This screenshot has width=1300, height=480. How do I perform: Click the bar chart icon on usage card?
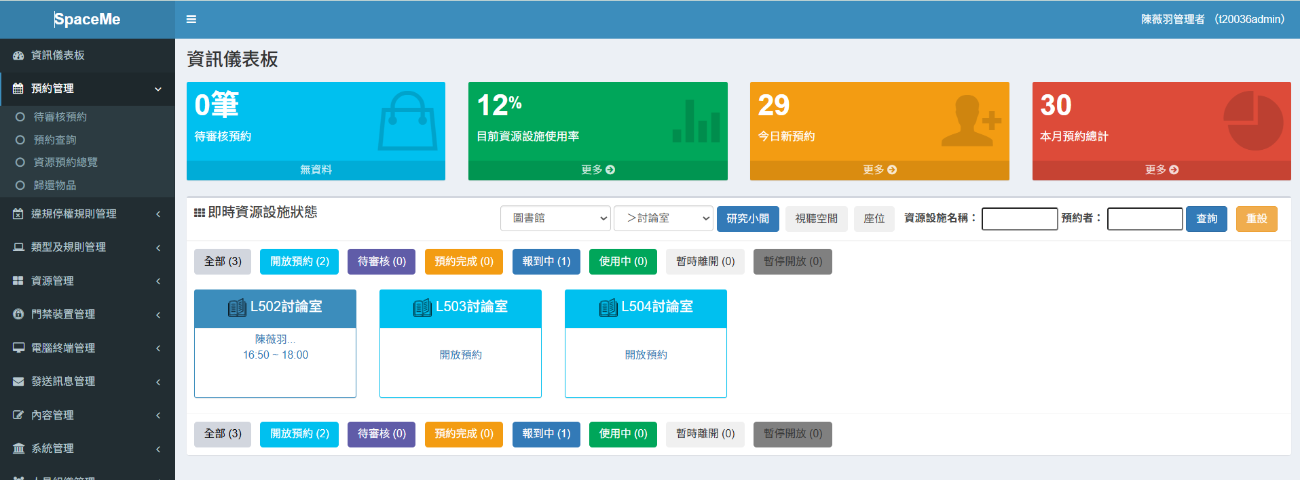click(x=696, y=122)
